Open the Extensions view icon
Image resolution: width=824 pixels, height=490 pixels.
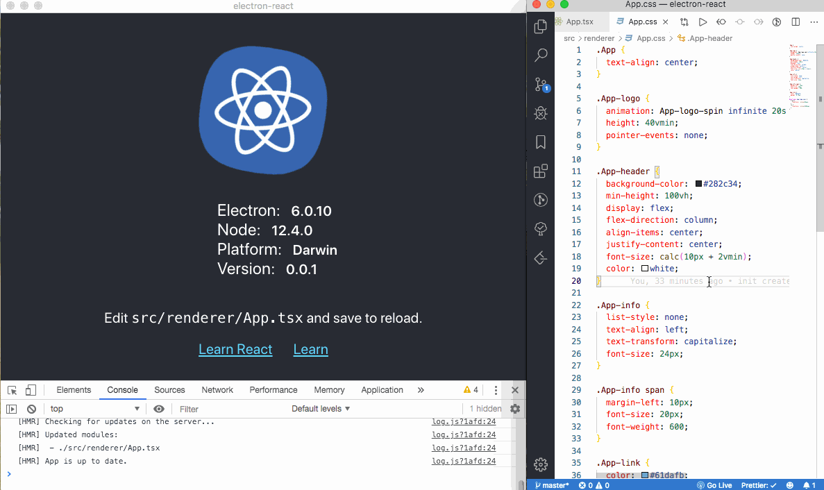click(x=540, y=171)
